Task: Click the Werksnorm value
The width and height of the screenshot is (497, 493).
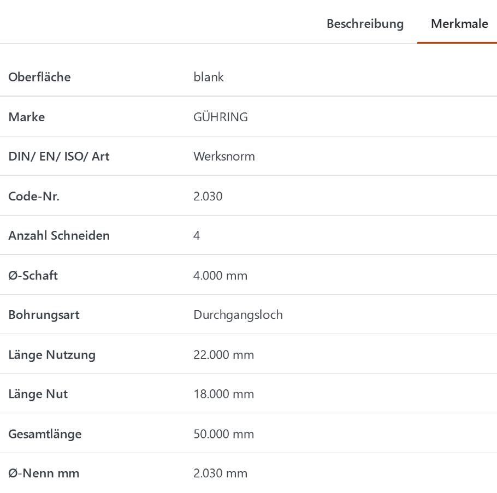Action: coord(224,156)
